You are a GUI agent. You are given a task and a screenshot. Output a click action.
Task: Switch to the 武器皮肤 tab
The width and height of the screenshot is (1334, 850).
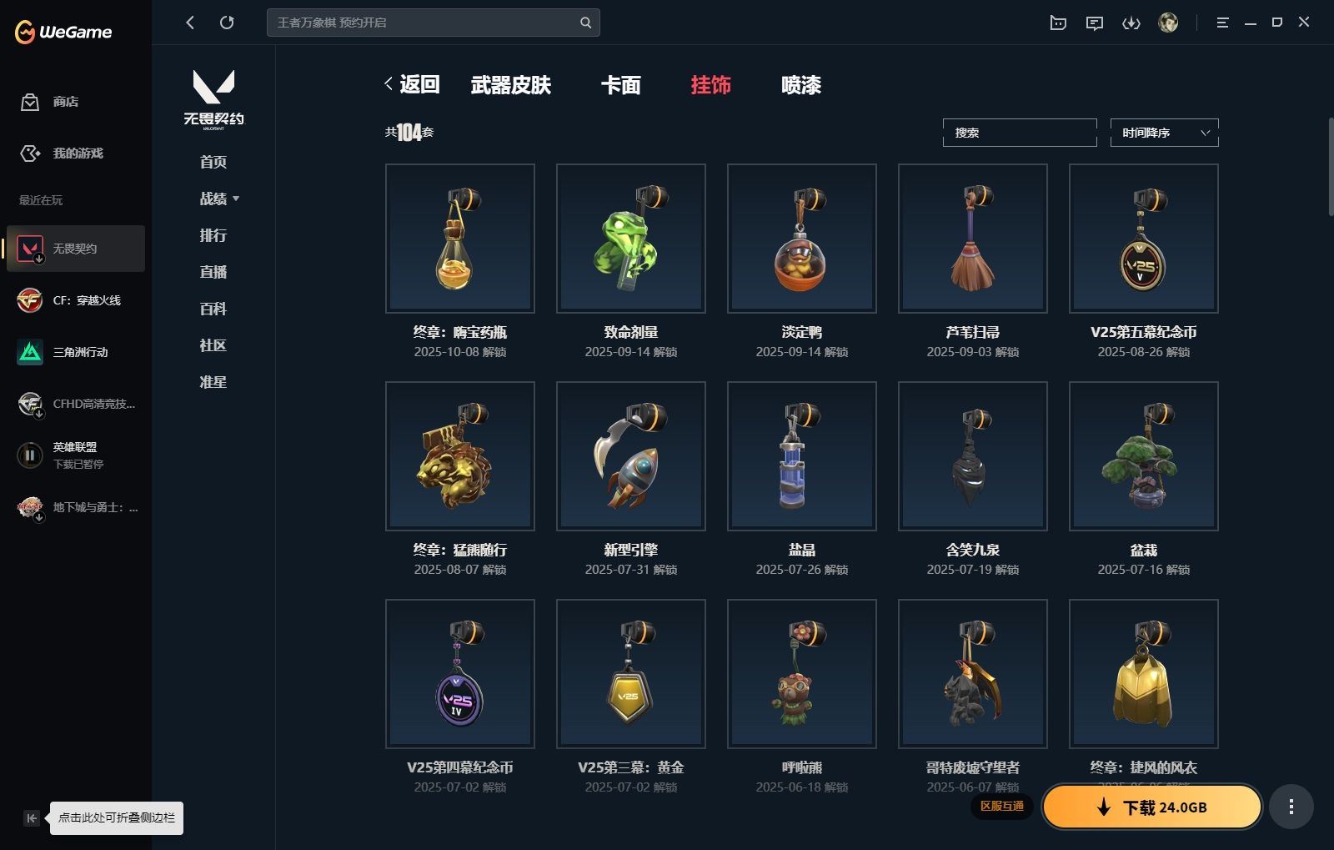[x=511, y=85]
